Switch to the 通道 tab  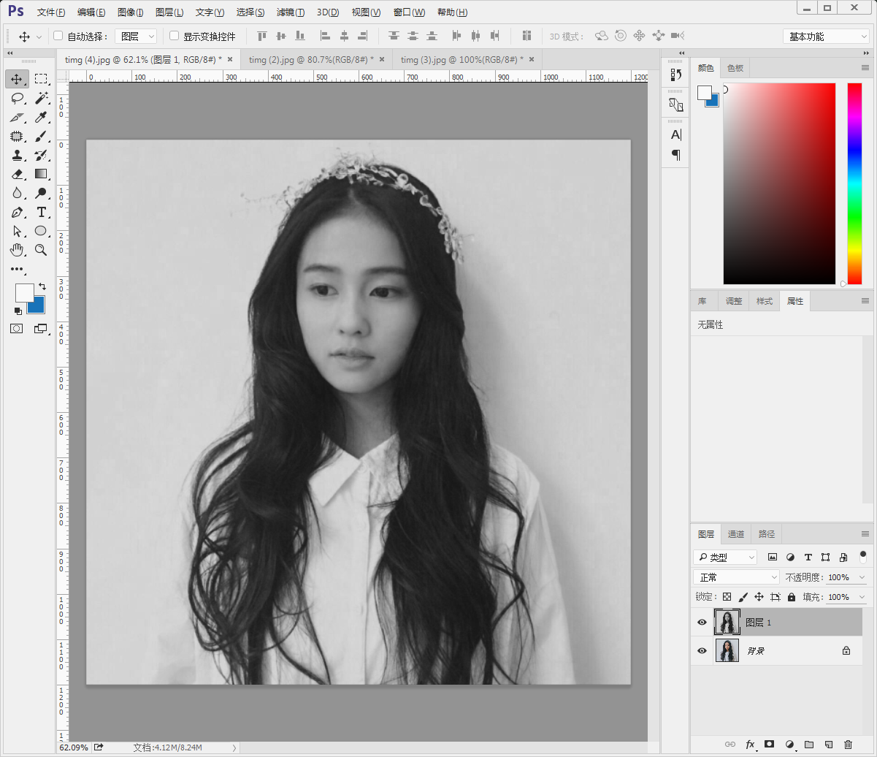[736, 534]
